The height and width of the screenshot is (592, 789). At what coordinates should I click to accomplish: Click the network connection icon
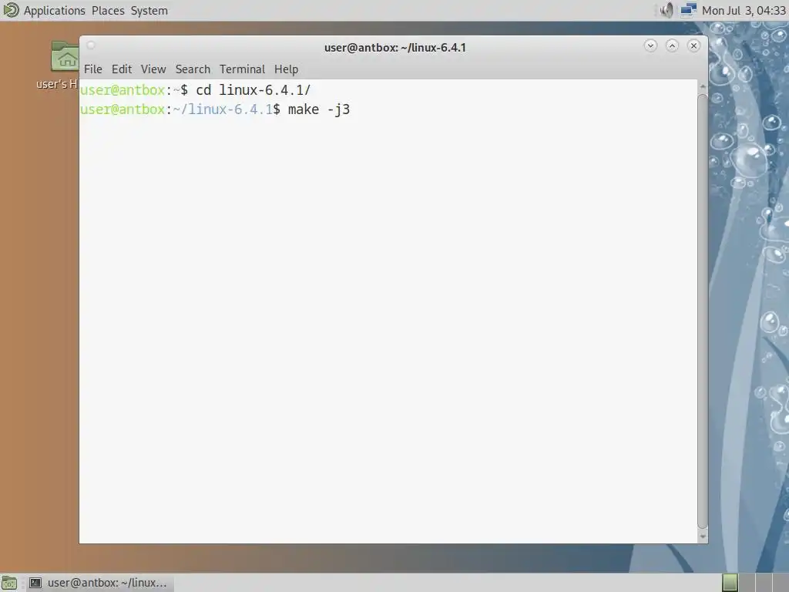[x=688, y=10]
